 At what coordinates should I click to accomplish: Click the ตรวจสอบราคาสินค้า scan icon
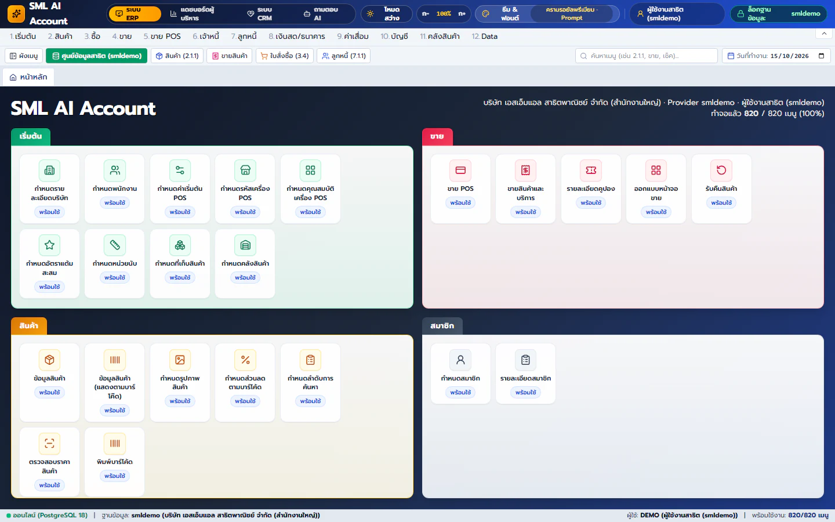[49, 444]
